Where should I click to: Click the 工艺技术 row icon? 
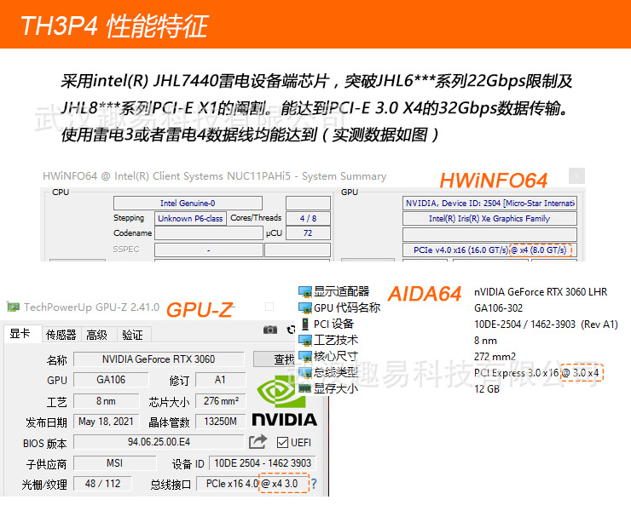[x=305, y=340]
